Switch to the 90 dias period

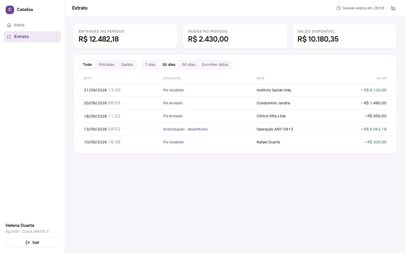pos(189,65)
